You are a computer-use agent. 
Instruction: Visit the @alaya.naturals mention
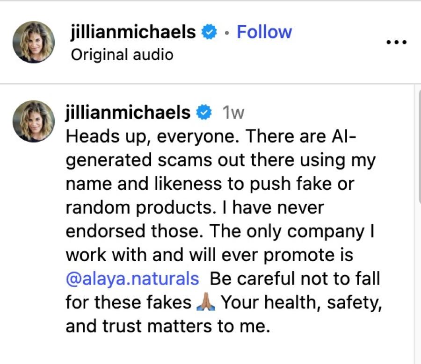[x=132, y=279]
